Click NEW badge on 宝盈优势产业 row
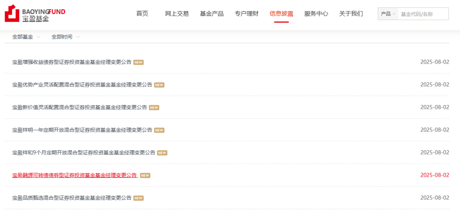The height and width of the screenshot is (210, 460). coord(159,85)
